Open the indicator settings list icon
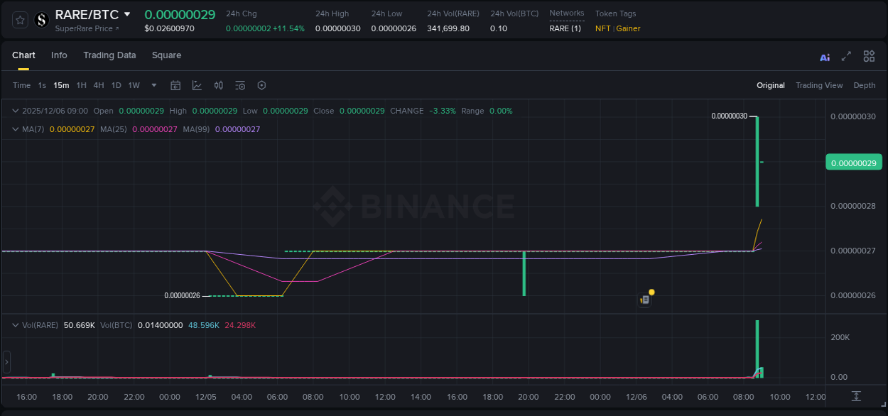 240,85
